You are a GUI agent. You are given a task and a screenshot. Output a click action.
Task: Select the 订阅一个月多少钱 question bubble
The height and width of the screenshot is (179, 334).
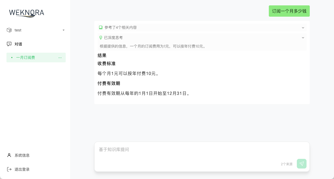[289, 11]
